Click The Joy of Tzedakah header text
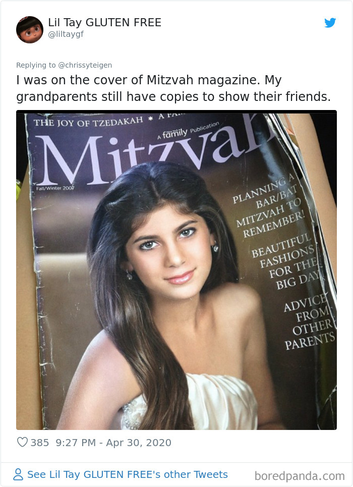Image resolution: width=353 pixels, height=487 pixels. (88, 122)
